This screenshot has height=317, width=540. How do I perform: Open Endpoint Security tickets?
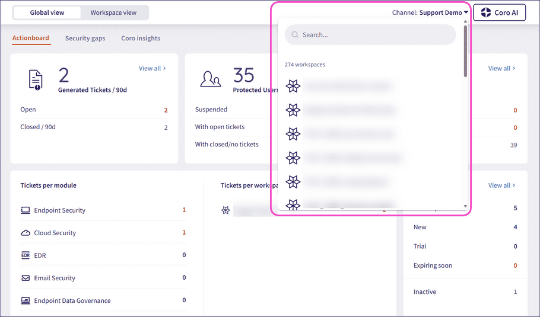coord(103,210)
